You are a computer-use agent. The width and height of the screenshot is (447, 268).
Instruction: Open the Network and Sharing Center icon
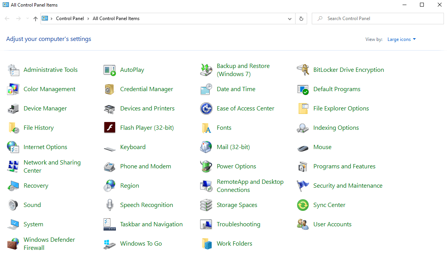pyautogui.click(x=13, y=166)
